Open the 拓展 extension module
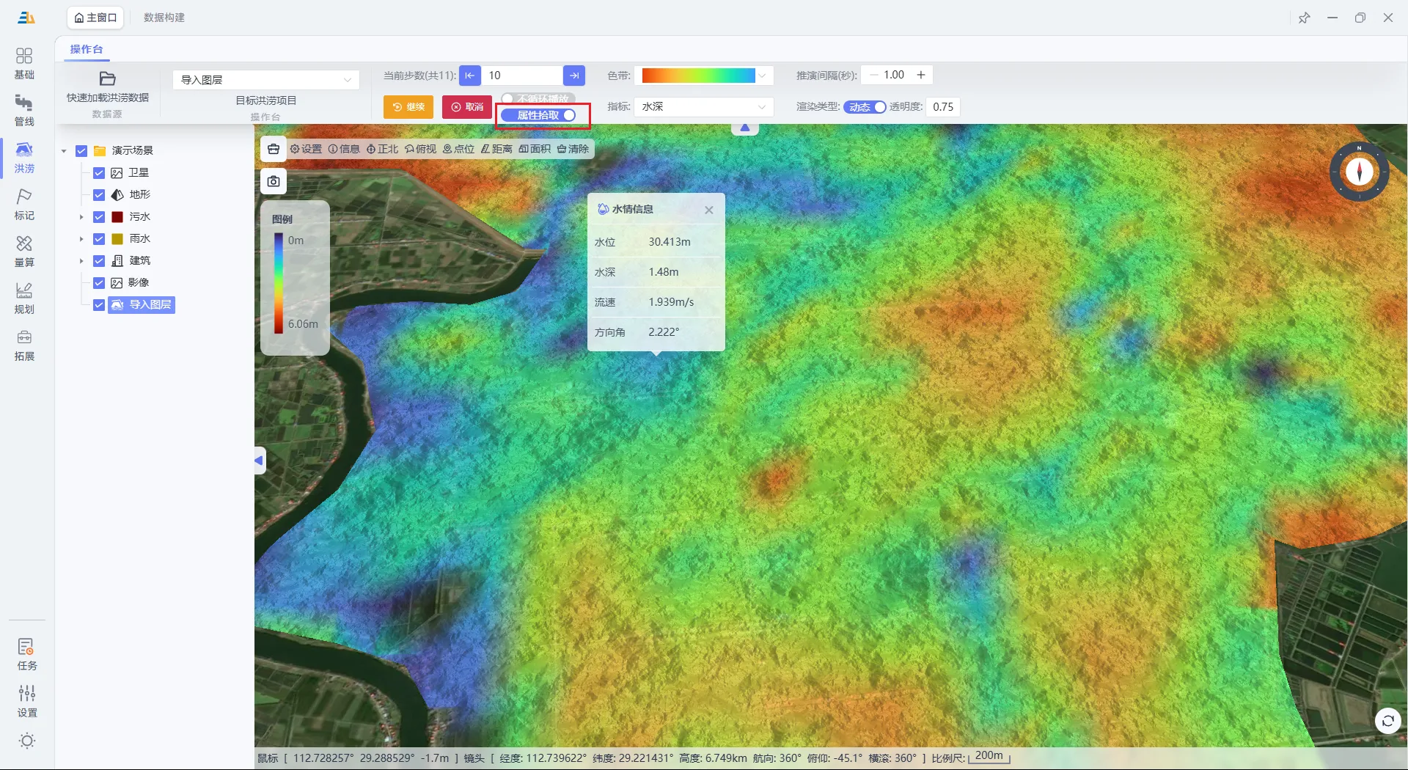1408x770 pixels. pyautogui.click(x=24, y=345)
